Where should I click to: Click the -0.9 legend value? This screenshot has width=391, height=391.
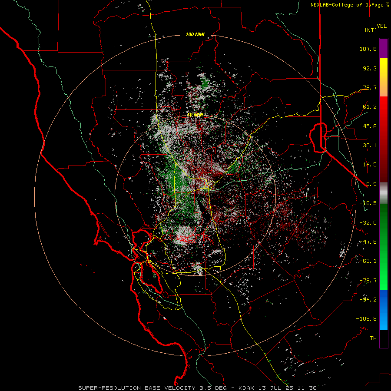point(370,184)
